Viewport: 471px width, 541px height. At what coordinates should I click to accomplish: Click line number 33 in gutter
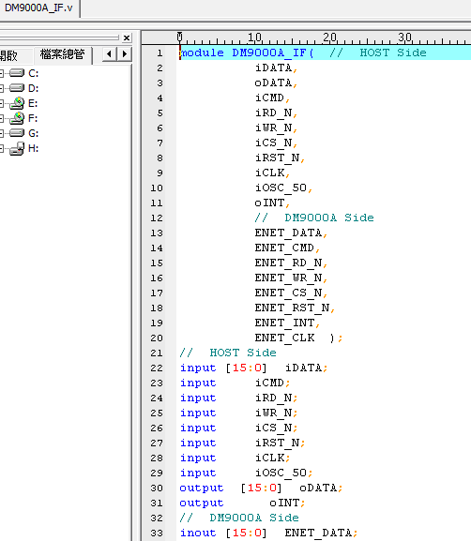pyautogui.click(x=157, y=533)
